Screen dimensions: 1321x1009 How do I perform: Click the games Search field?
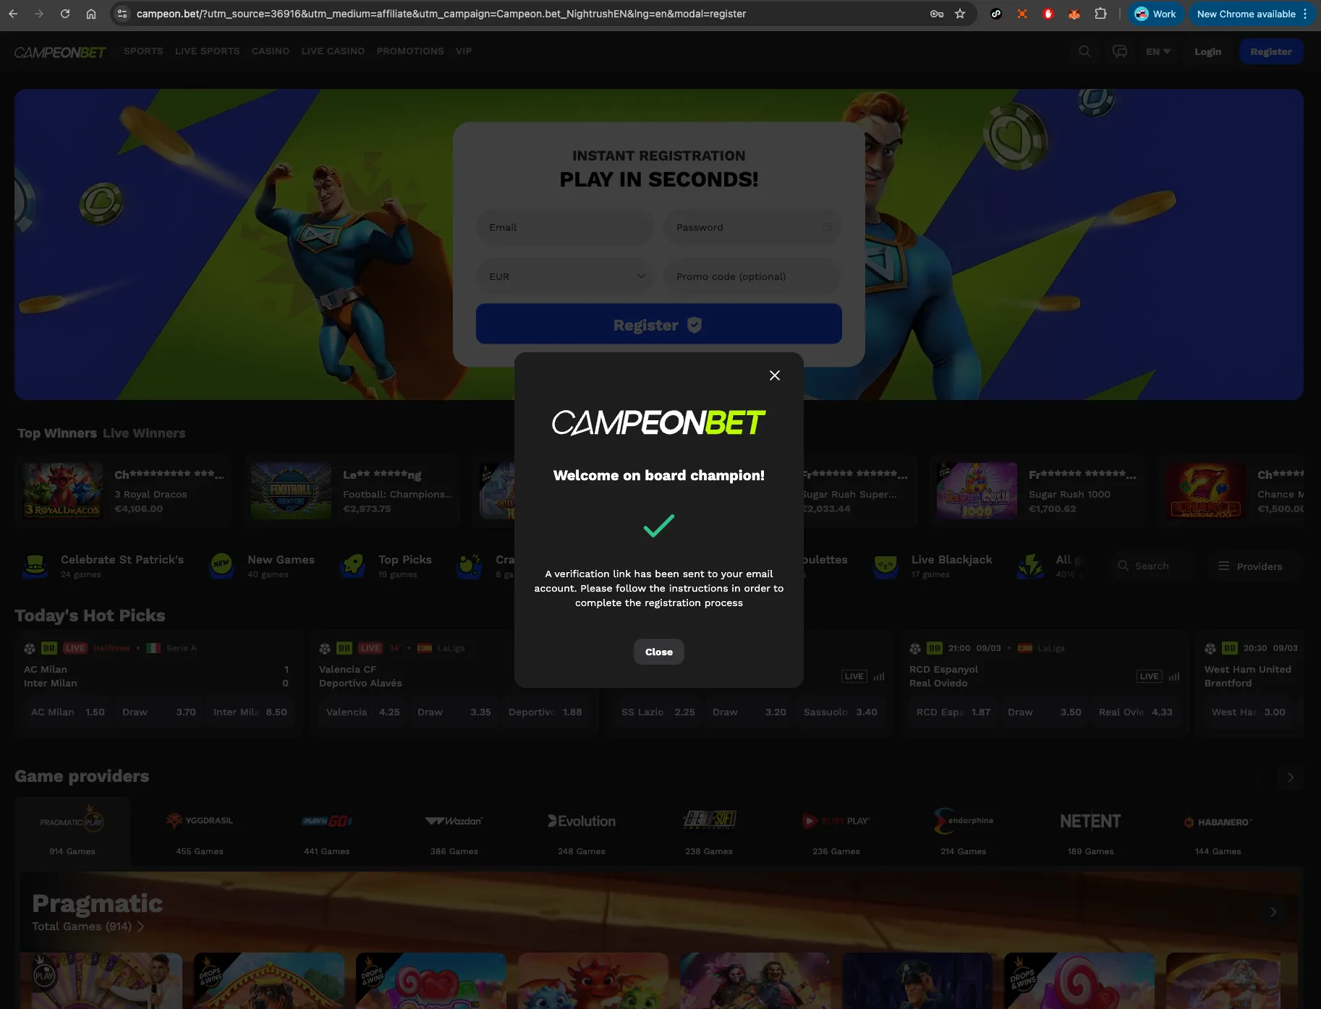tap(1152, 566)
